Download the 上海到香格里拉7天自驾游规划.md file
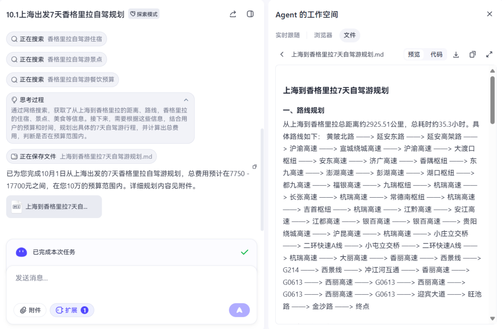 [456, 54]
